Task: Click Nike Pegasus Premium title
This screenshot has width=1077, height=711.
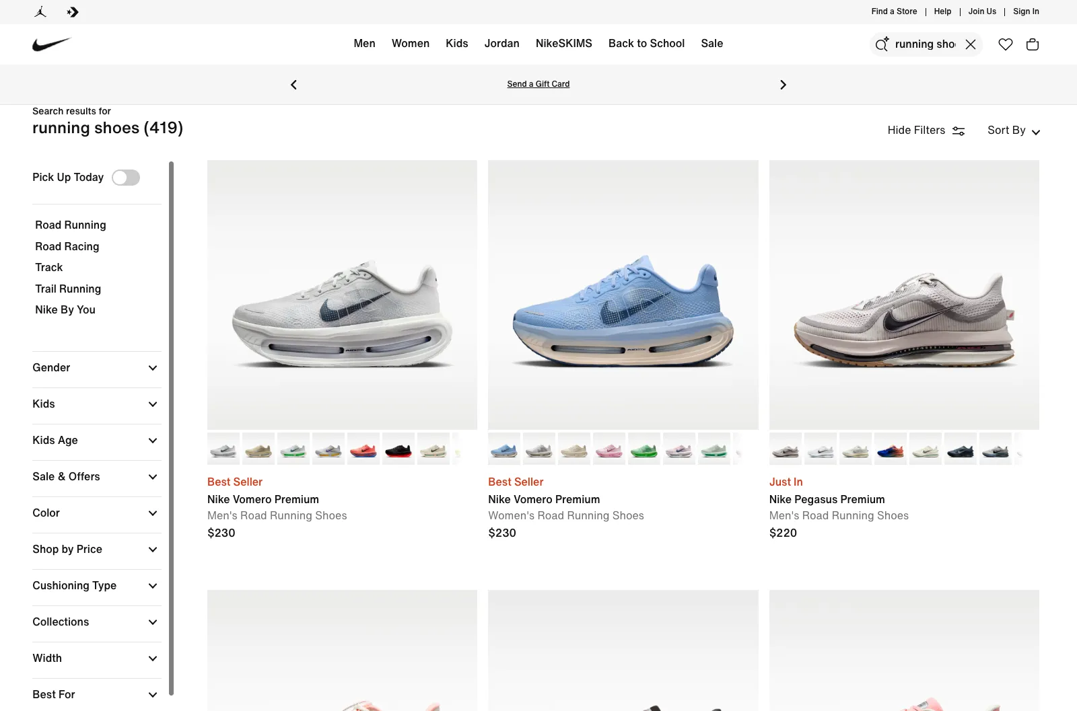Action: pyautogui.click(x=827, y=500)
